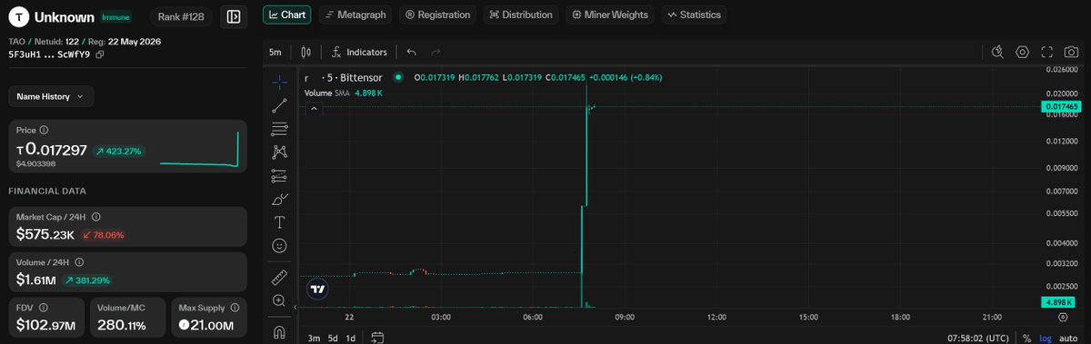Open the forecasting and measurement tools
Screen dimensions: 1091x344
(x=279, y=175)
